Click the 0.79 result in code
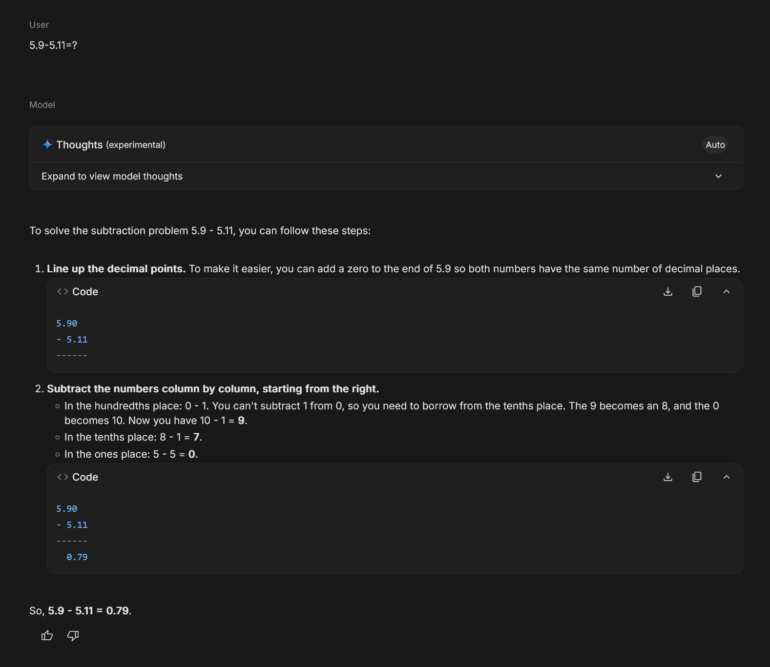Image resolution: width=770 pixels, height=667 pixels. [x=77, y=557]
